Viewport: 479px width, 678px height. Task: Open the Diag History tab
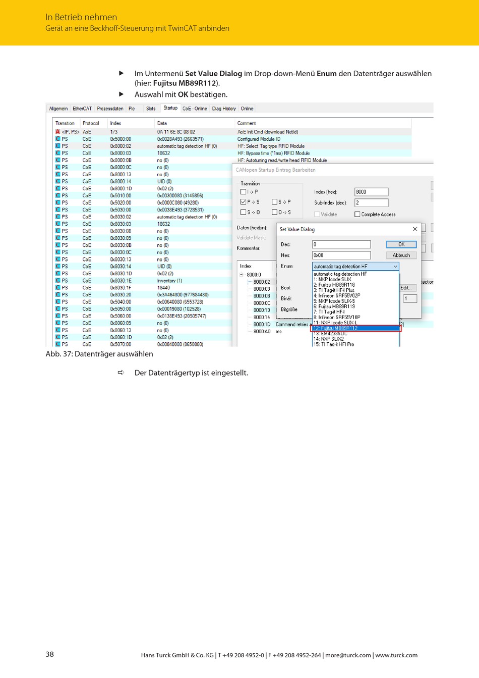pyautogui.click(x=224, y=109)
